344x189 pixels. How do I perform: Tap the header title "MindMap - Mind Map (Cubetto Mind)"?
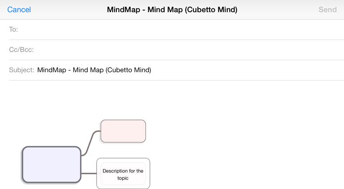[172, 10]
